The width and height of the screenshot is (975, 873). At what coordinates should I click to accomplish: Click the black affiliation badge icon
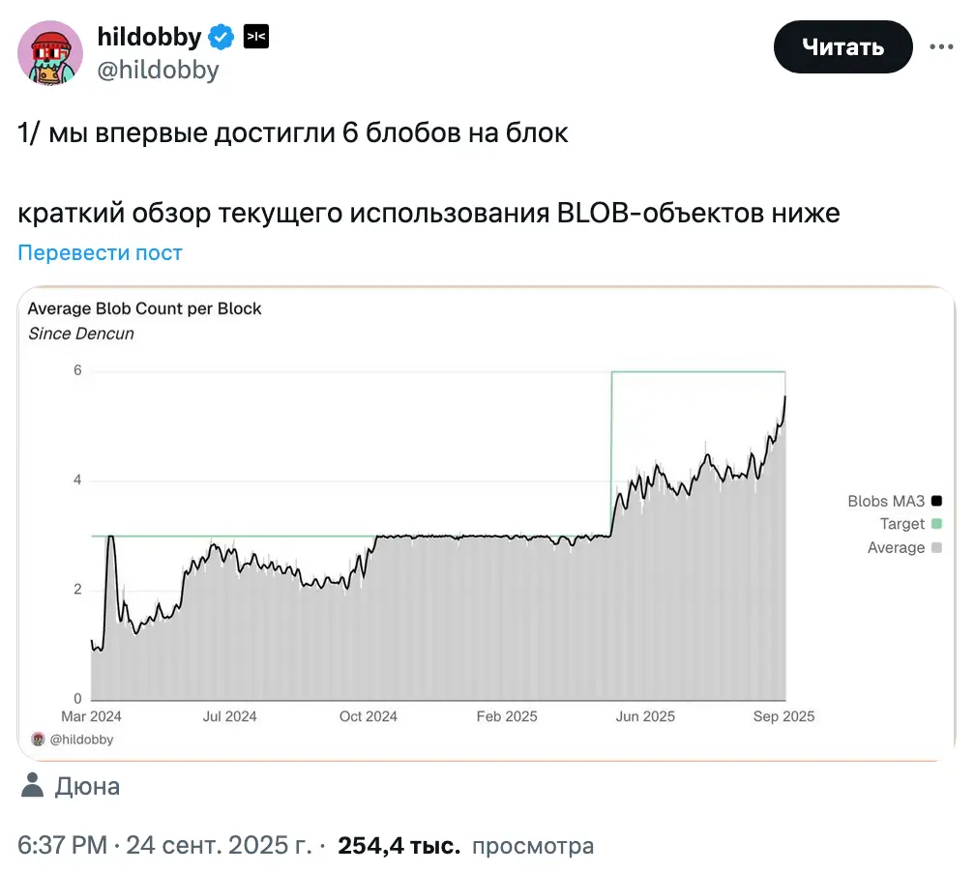(x=255, y=38)
